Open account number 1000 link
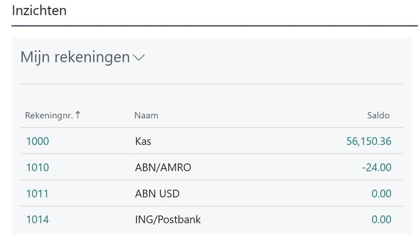The height and width of the screenshot is (234, 418). 37,141
